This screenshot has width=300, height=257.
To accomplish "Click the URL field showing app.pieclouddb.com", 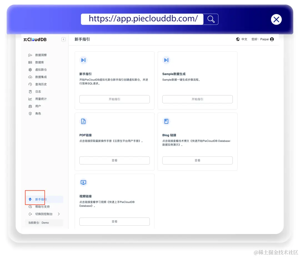I will [x=142, y=19].
